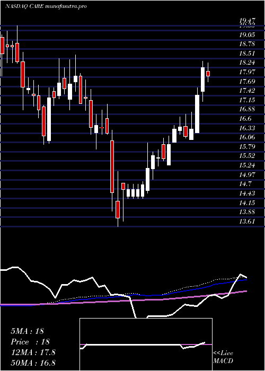Click the 15.52 price level label

tap(247, 156)
